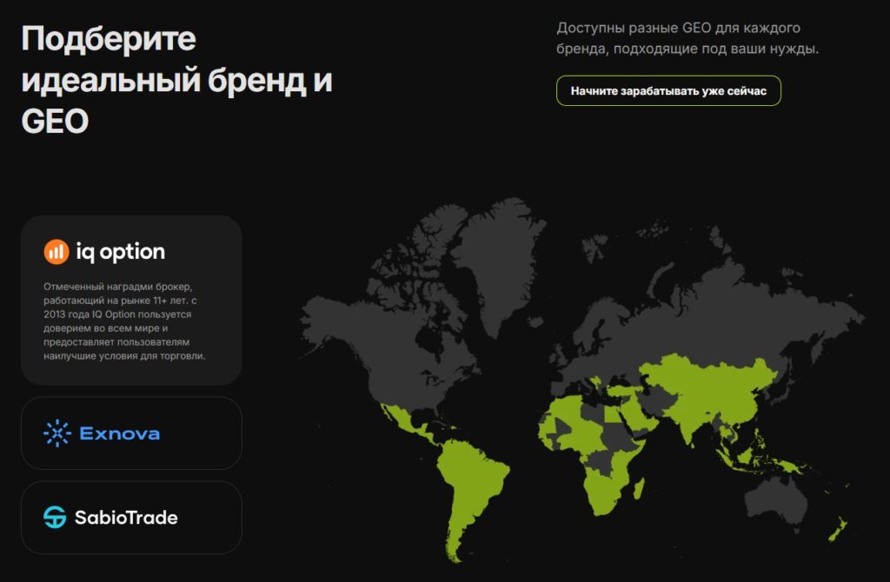Click the iq option broker description paragraph
This screenshot has height=582, width=890.
point(124,321)
